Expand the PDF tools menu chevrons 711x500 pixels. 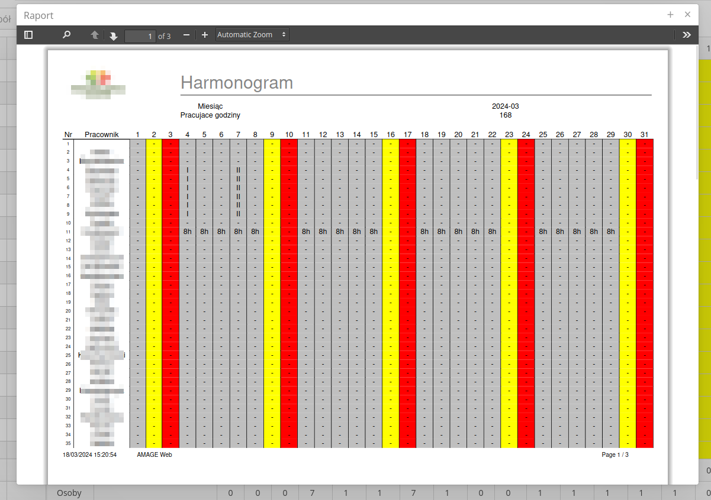(x=686, y=35)
